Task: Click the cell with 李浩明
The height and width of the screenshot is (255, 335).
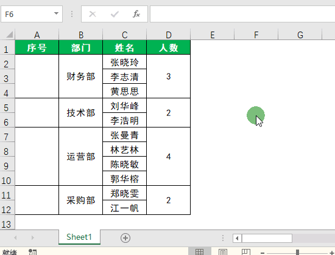Action: click(124, 120)
